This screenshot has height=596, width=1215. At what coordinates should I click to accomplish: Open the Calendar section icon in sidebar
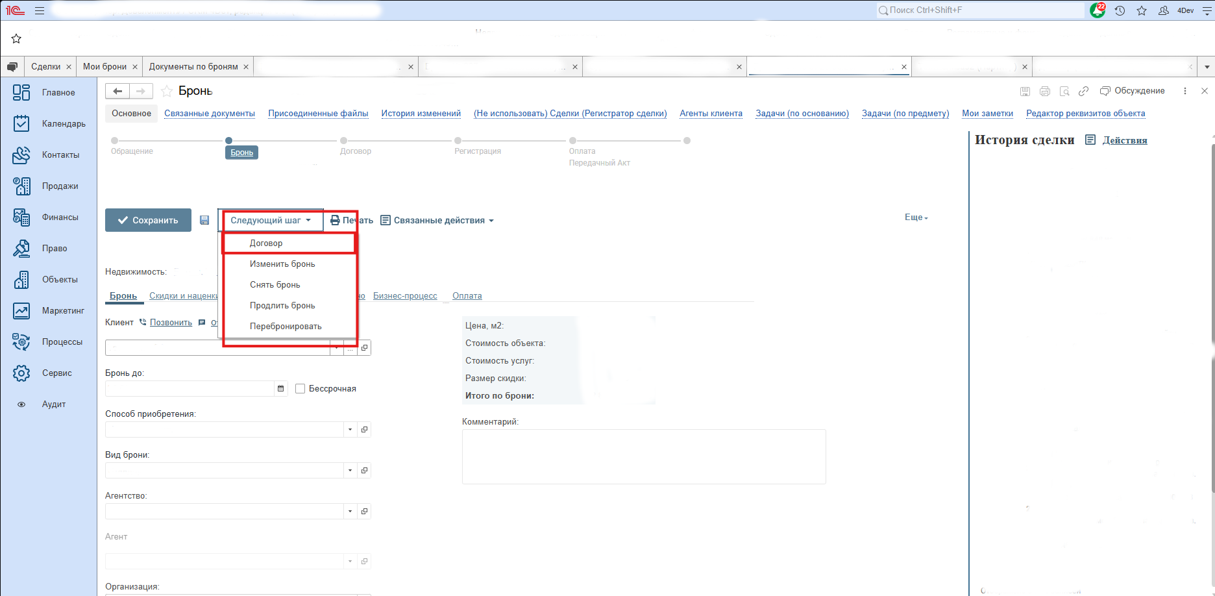click(x=21, y=123)
